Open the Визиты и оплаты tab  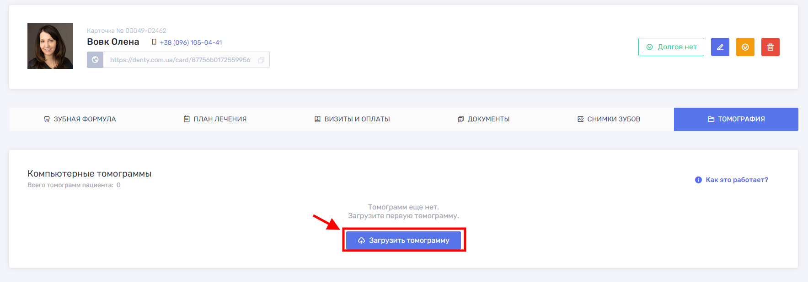(x=352, y=119)
